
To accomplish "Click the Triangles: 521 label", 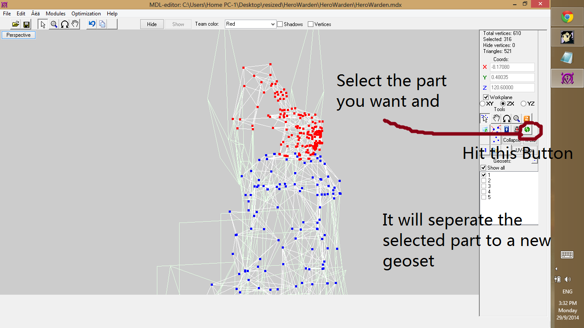I will 497,51.
